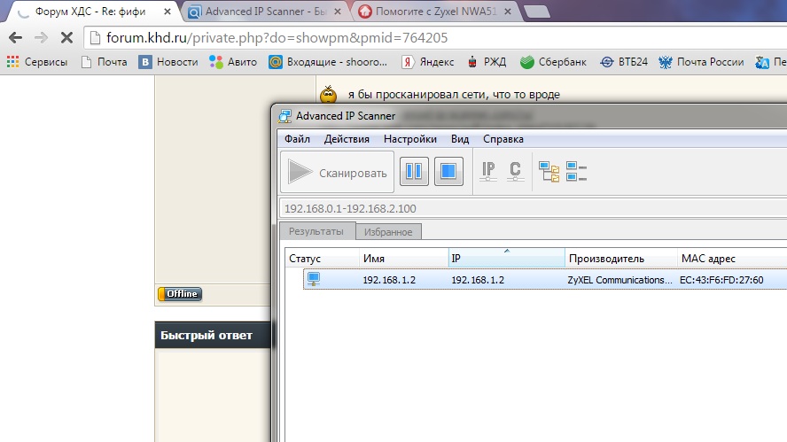Go forward in the browser

click(41, 37)
